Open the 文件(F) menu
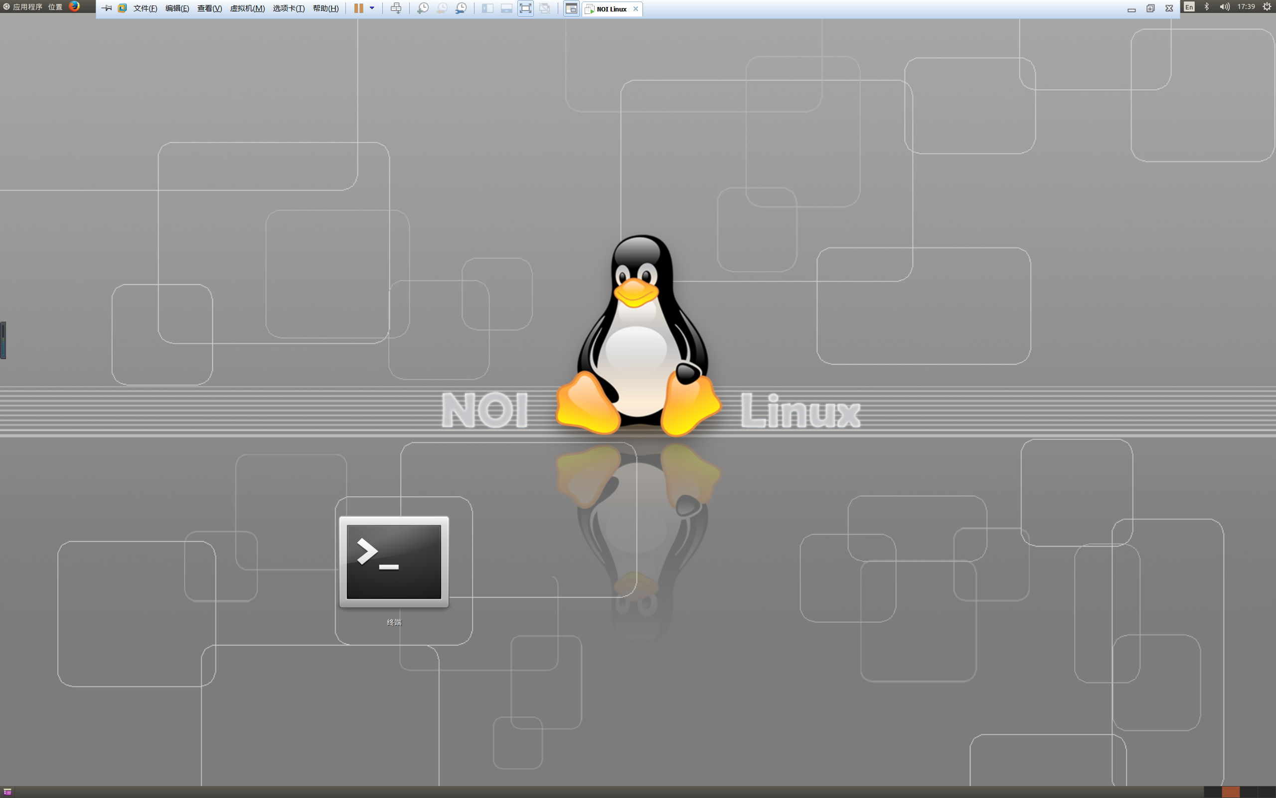Image resolution: width=1276 pixels, height=798 pixels. [145, 8]
